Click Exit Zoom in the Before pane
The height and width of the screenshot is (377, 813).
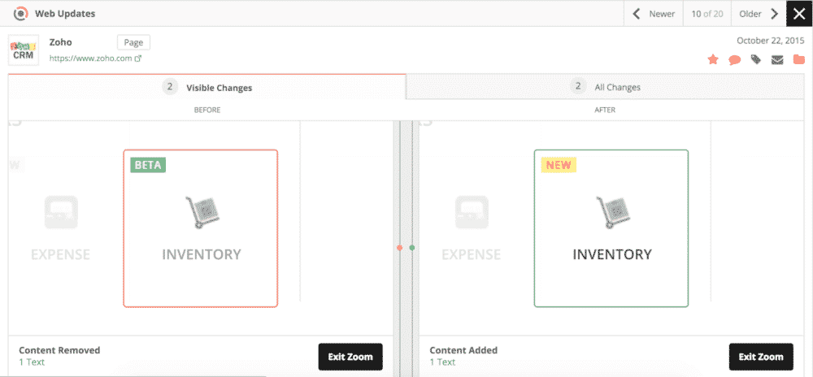point(350,357)
